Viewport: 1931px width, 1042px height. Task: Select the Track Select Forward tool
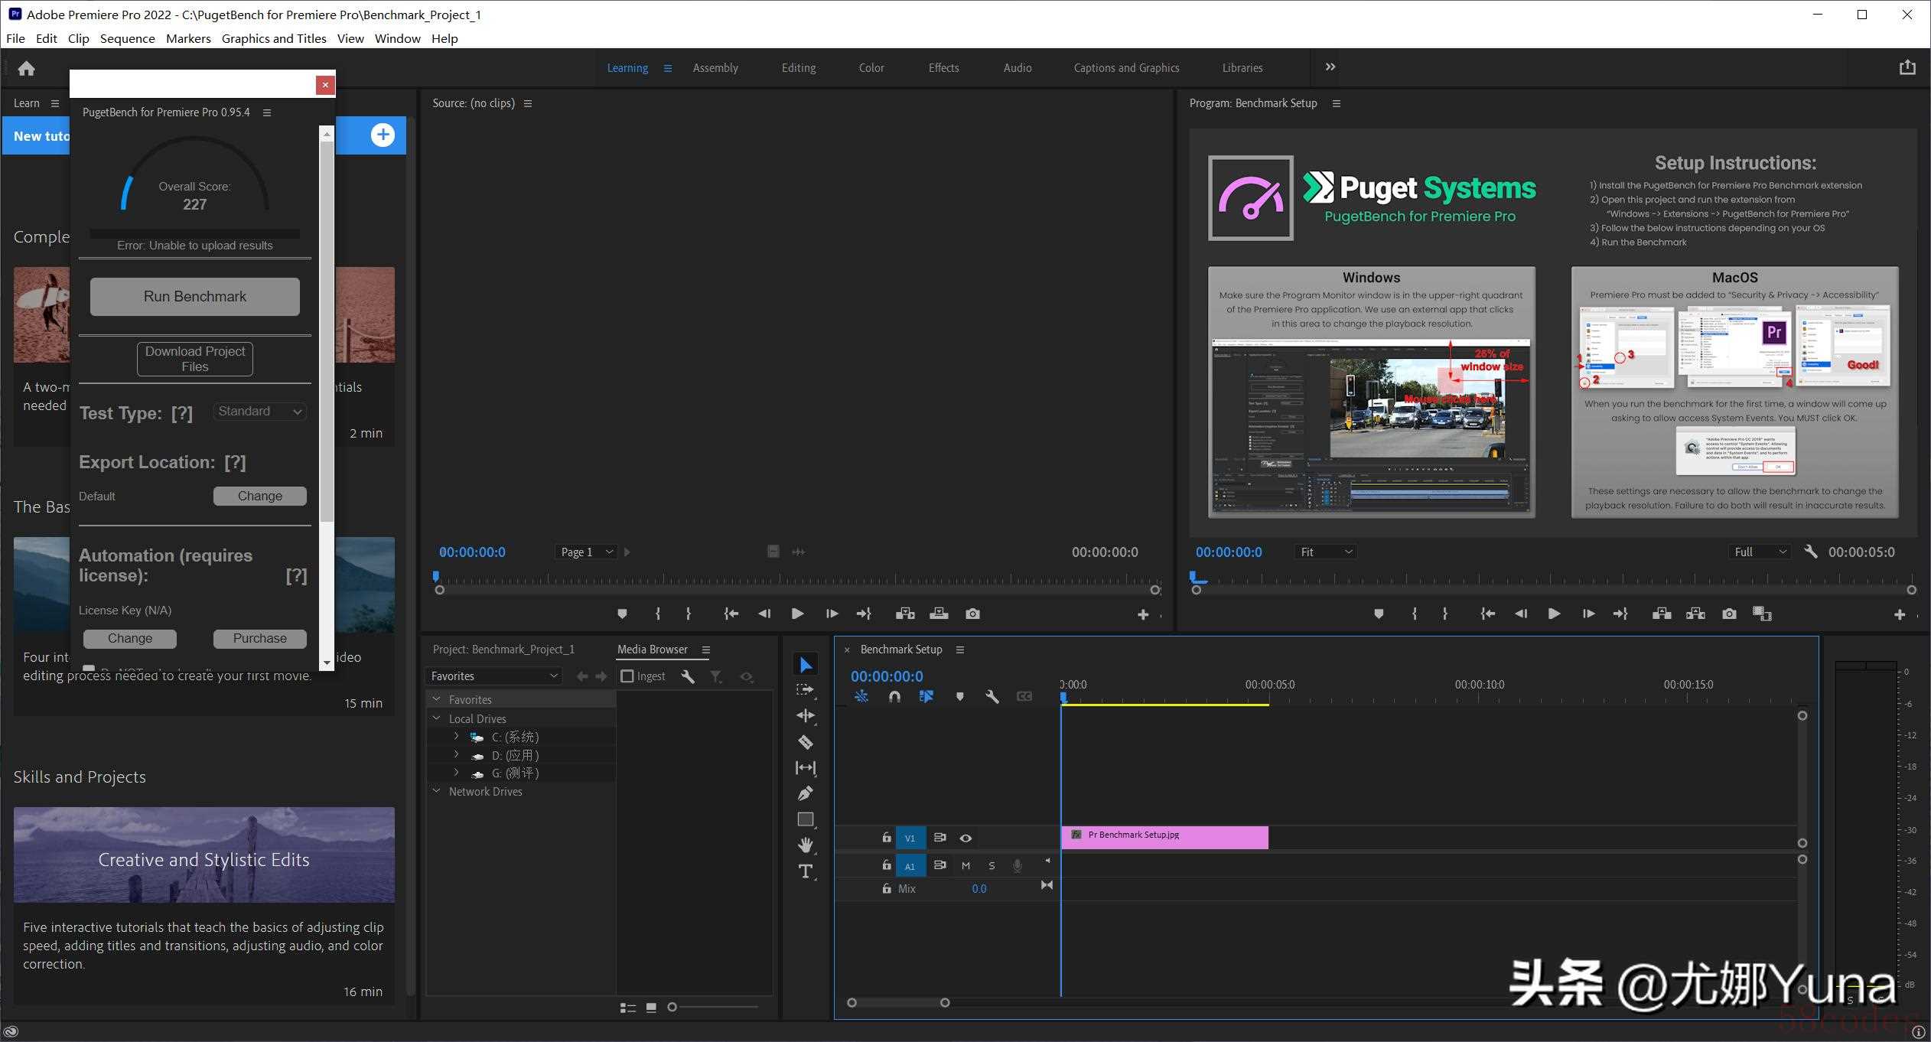pyautogui.click(x=806, y=690)
